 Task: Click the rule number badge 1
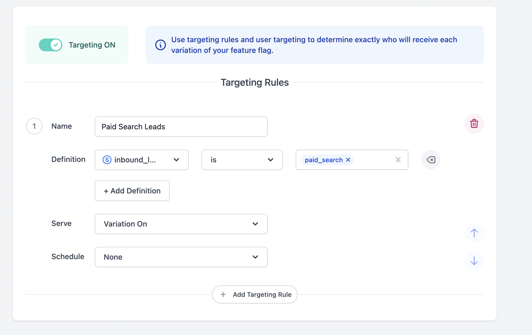(34, 126)
